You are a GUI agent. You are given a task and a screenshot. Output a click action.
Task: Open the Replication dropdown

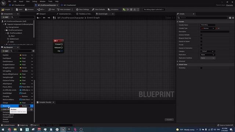(x=208, y=55)
